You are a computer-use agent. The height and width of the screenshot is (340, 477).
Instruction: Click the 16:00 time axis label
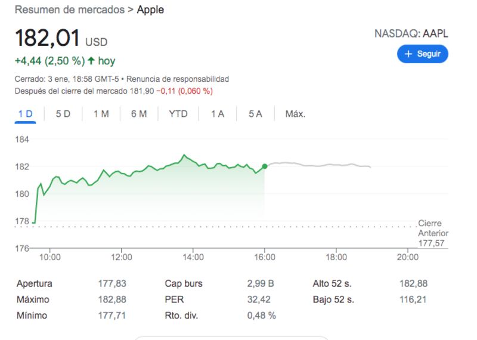point(265,257)
